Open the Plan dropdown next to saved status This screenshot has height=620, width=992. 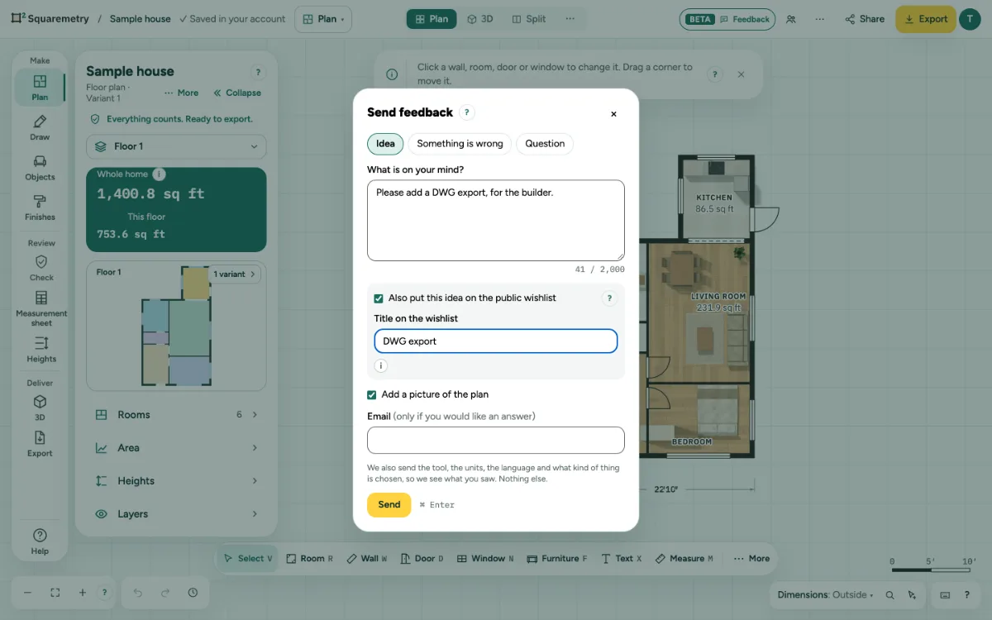coord(323,19)
